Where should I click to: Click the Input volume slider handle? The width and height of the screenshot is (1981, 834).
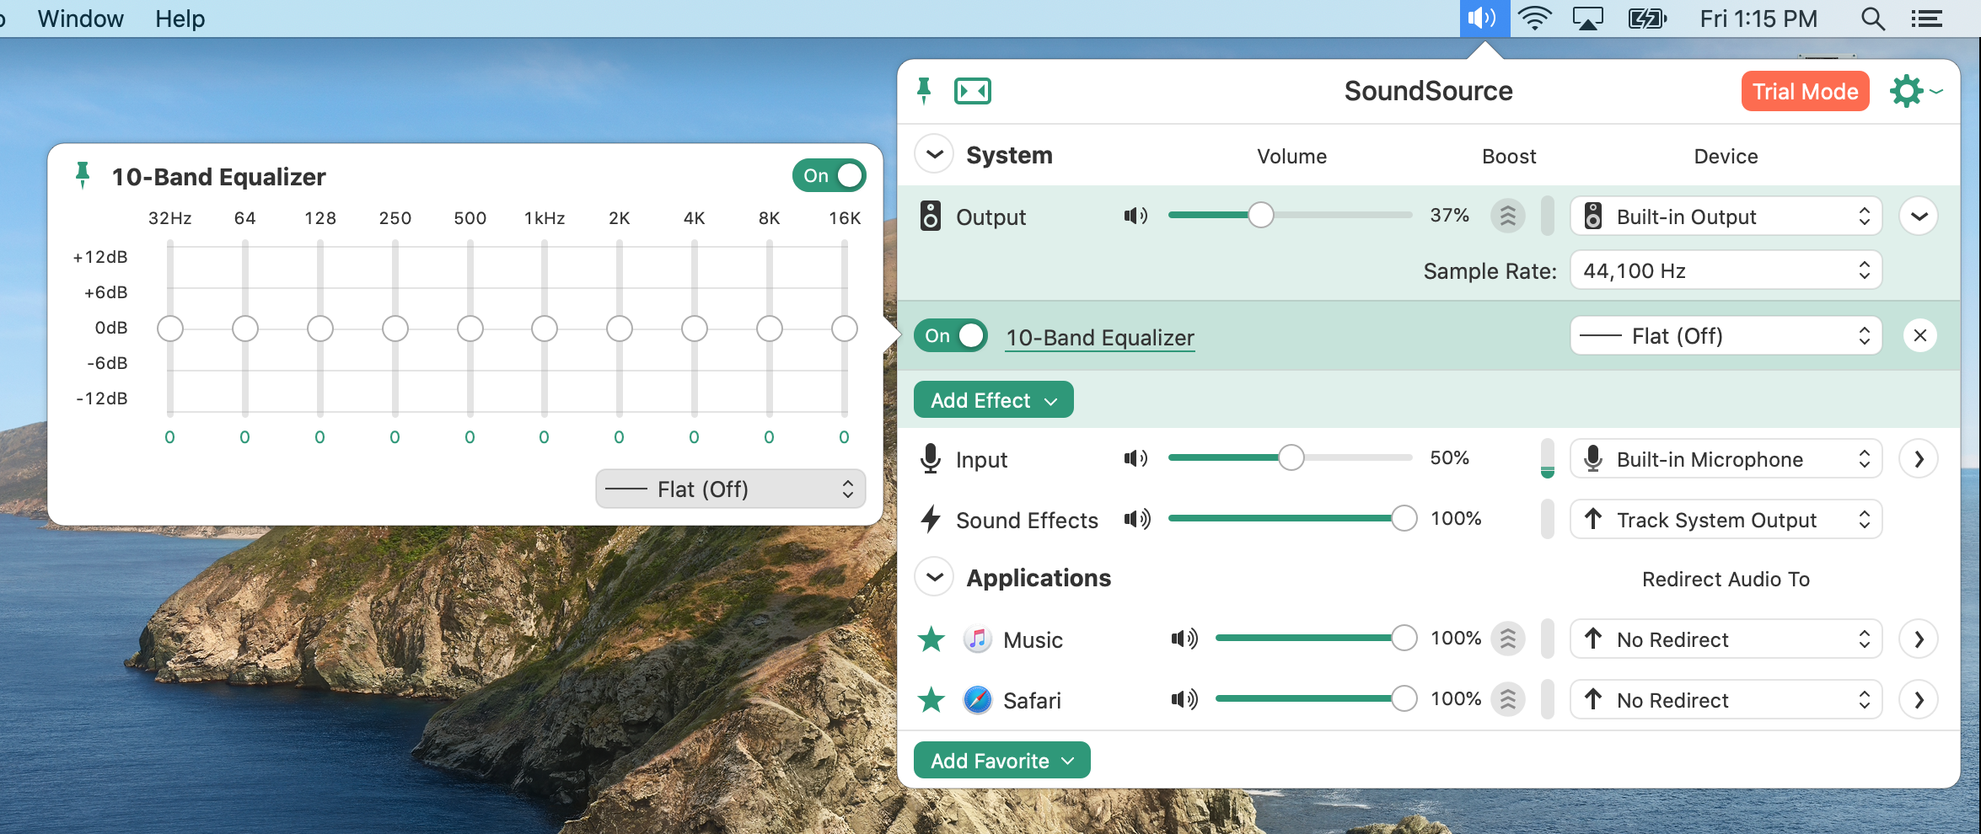[1291, 457]
